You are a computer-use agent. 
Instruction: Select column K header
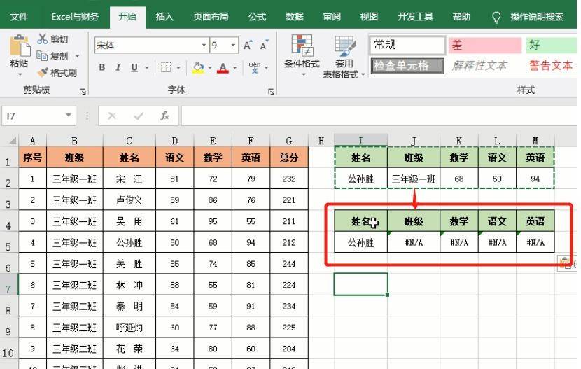pyautogui.click(x=459, y=141)
